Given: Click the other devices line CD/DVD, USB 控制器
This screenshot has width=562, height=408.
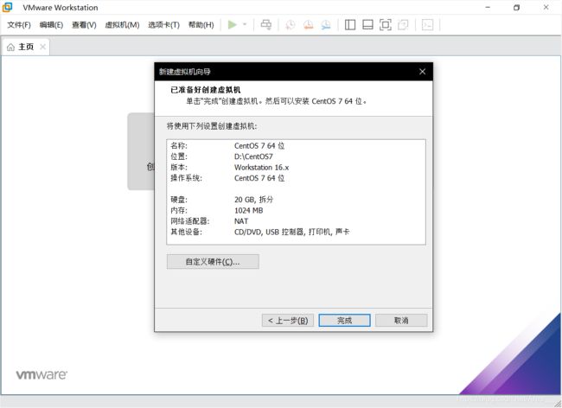Looking at the screenshot, I should click(291, 232).
